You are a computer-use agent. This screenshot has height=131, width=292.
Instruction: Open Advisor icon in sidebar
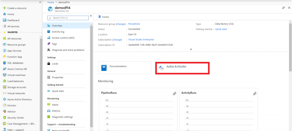click(x=5, y=112)
